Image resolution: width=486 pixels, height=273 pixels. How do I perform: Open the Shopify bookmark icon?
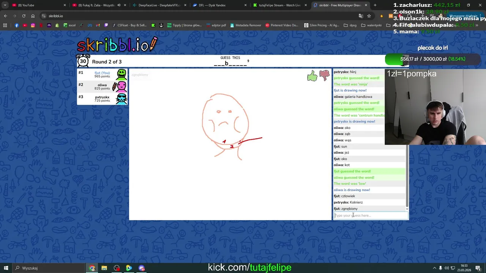(57, 25)
